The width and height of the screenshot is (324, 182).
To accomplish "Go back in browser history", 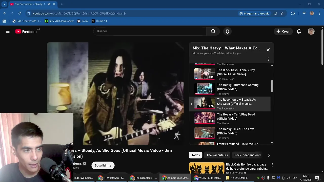I will pos(5,13).
